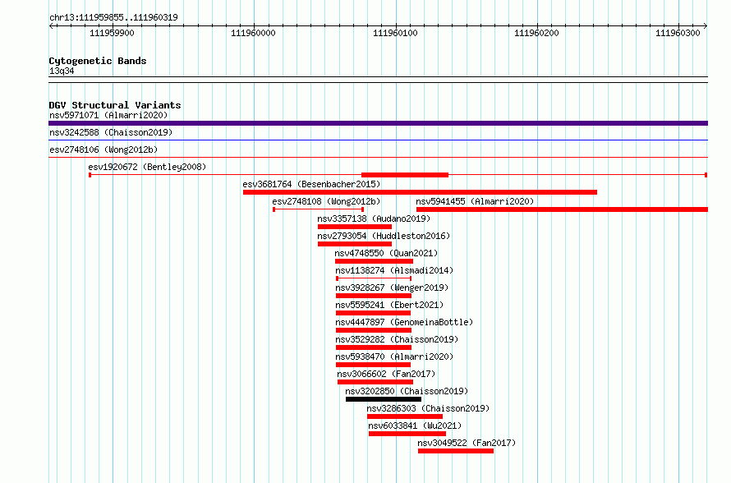Image resolution: width=731 pixels, height=483 pixels.
Task: Select the black nsv3202850 variant bar
Action: tap(384, 399)
